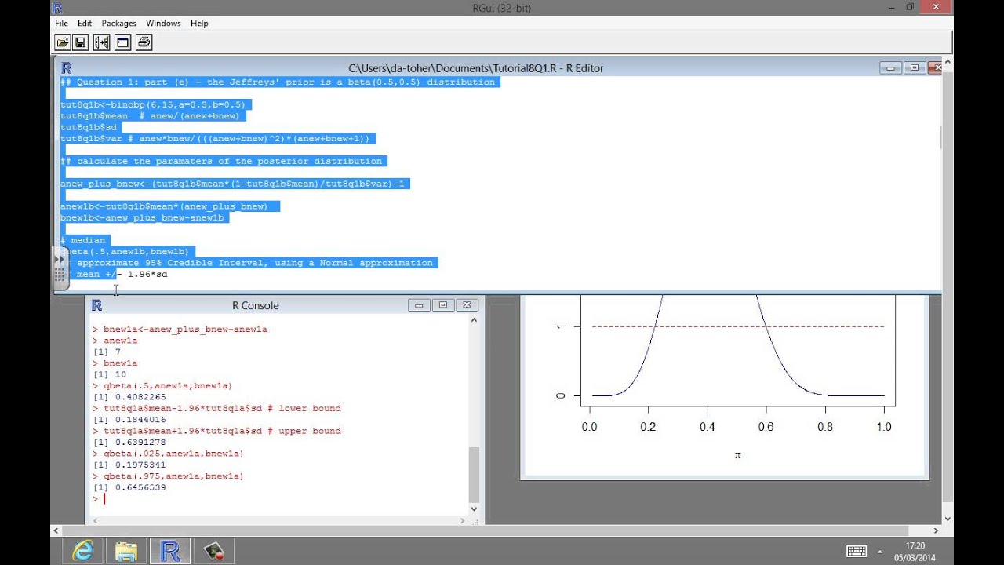Viewport: 1004px width, 565px height.
Task: Open the tablet input panel keypad grid
Action: (x=59, y=275)
